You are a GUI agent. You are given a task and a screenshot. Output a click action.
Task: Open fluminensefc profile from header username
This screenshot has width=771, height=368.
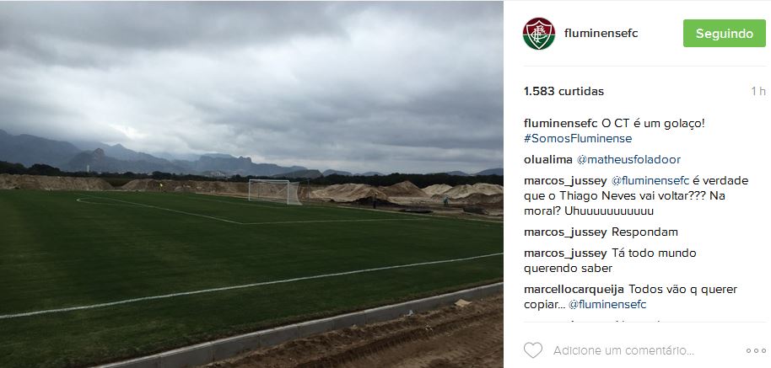(601, 34)
